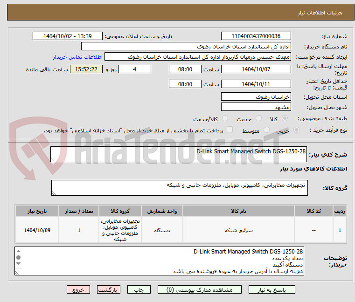The width and height of the screenshot is (355, 302).
Task: Click the 'پاسخ به نیاز' button
Action: tap(271, 289)
